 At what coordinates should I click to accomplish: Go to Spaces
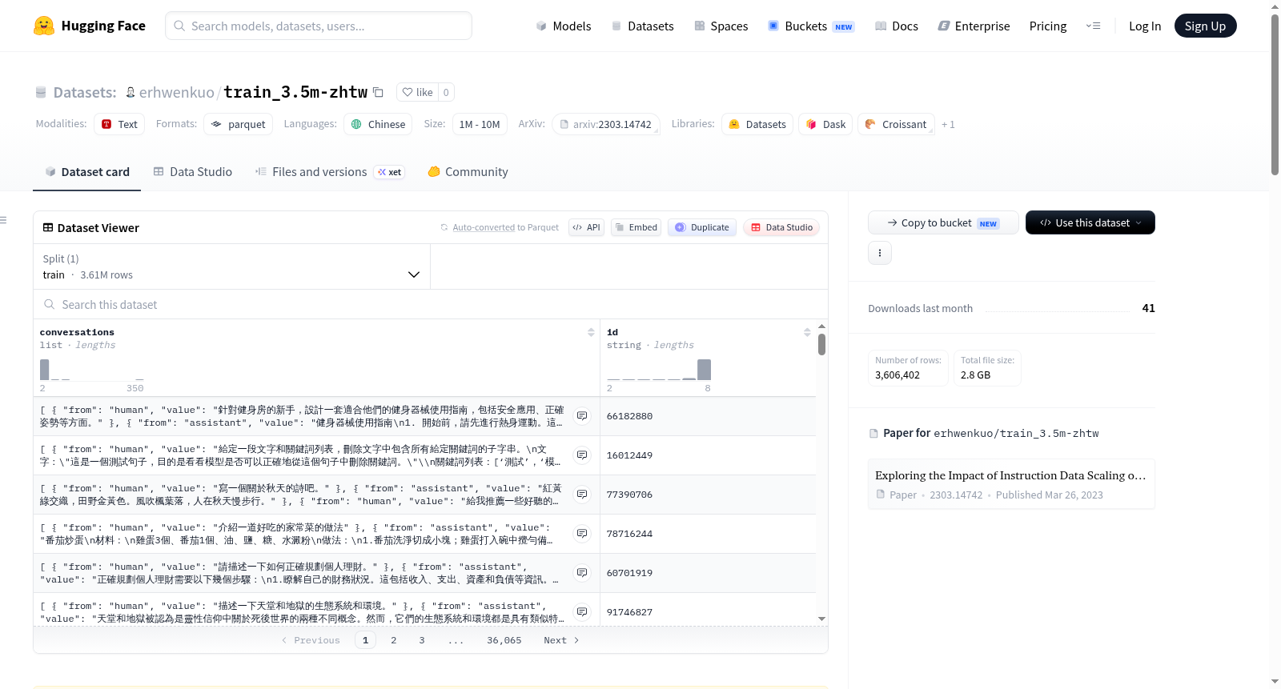(721, 26)
